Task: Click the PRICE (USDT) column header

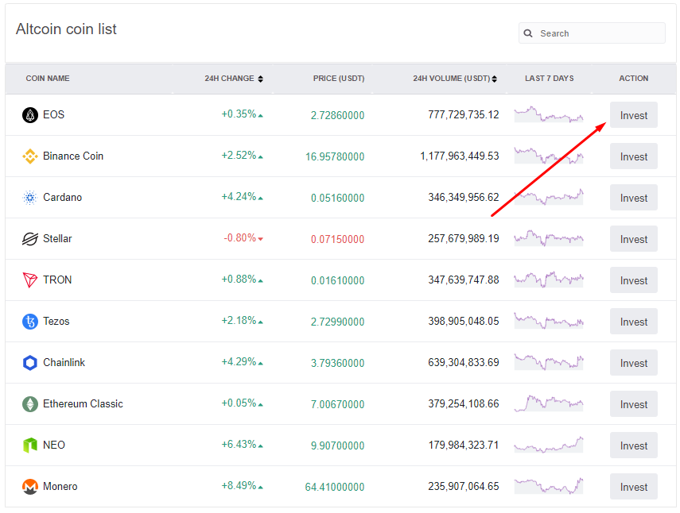Action: click(x=339, y=79)
